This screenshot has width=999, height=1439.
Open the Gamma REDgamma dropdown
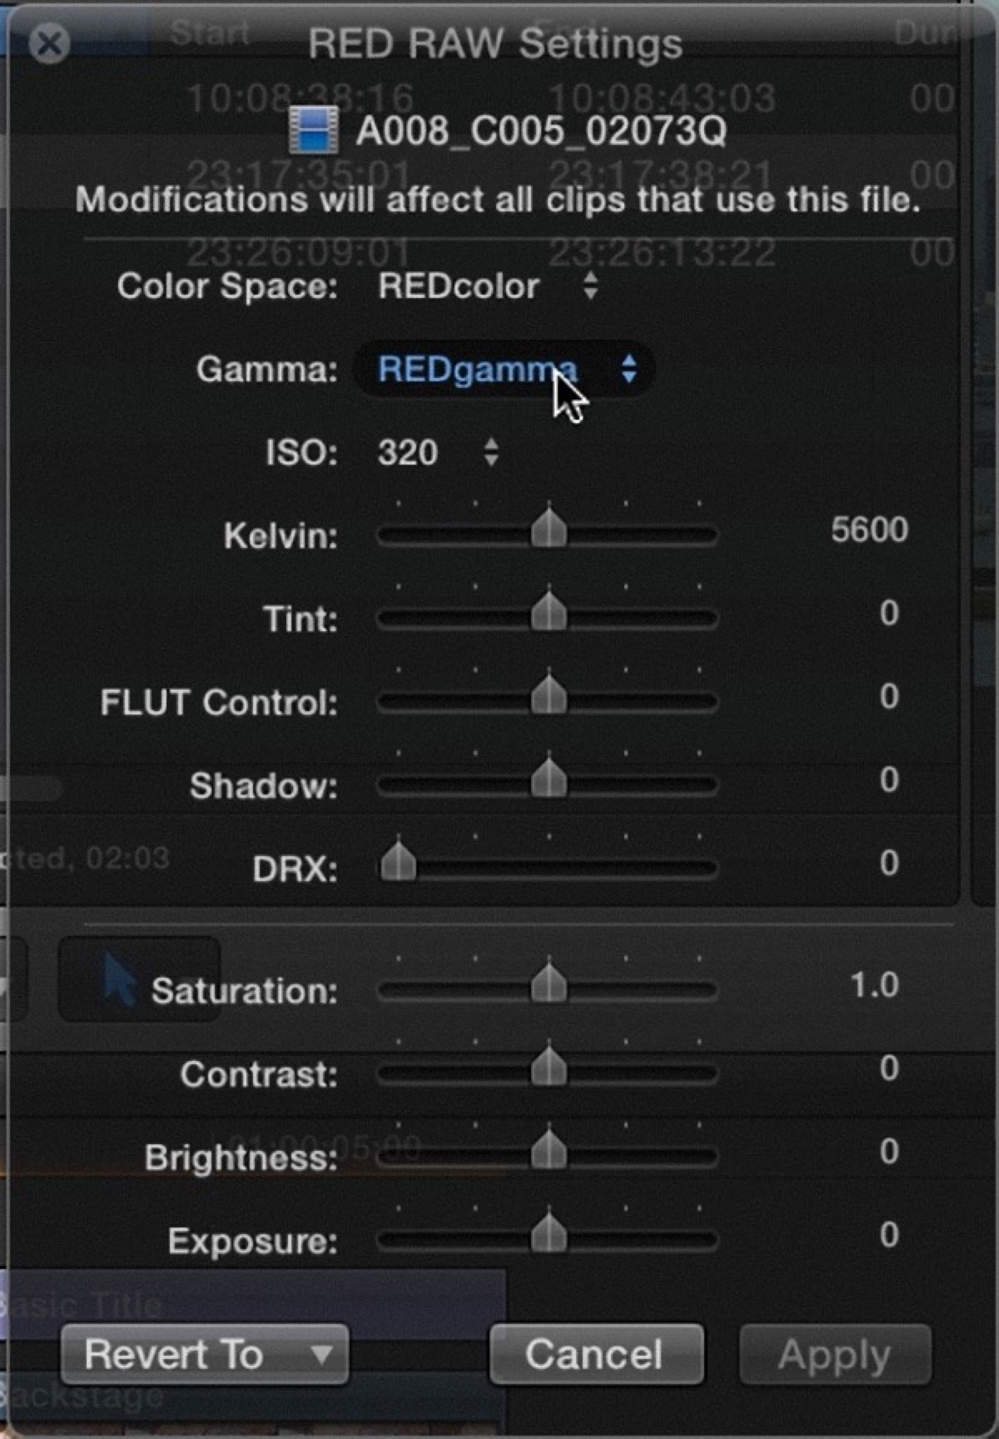pos(504,369)
